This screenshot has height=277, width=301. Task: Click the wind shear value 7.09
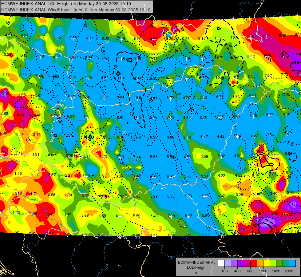point(171,216)
